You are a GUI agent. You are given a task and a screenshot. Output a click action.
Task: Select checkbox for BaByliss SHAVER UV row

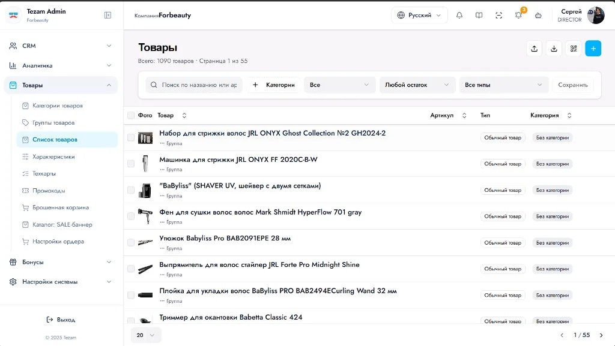tap(131, 190)
